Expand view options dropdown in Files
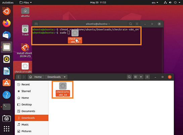This screenshot has width=183, height=135. click(141, 77)
